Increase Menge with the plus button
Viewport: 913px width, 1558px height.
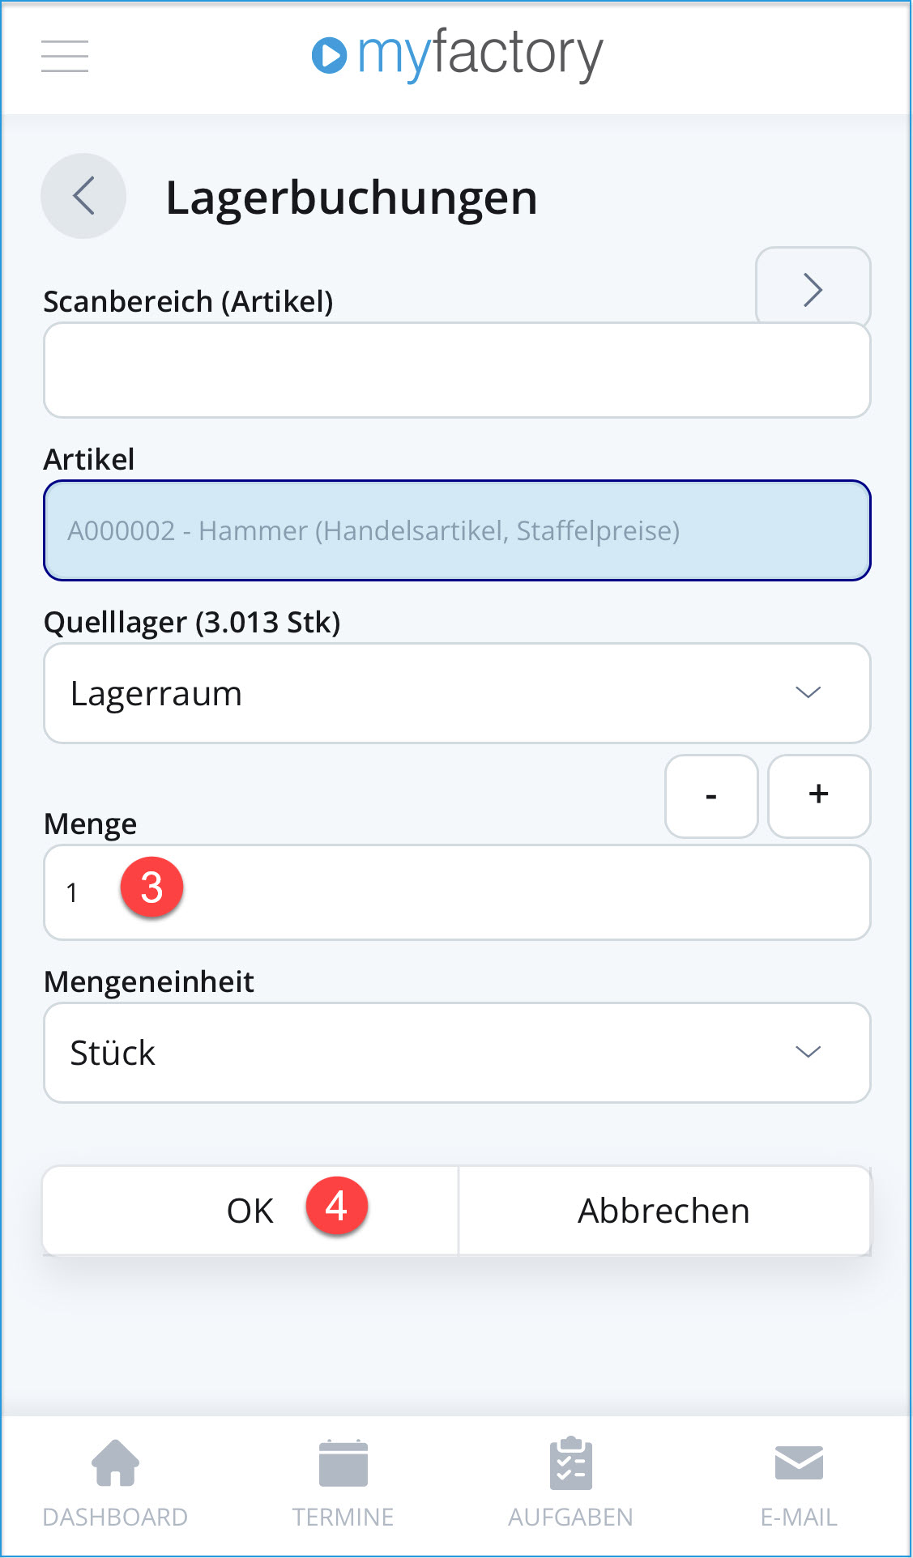pos(819,796)
